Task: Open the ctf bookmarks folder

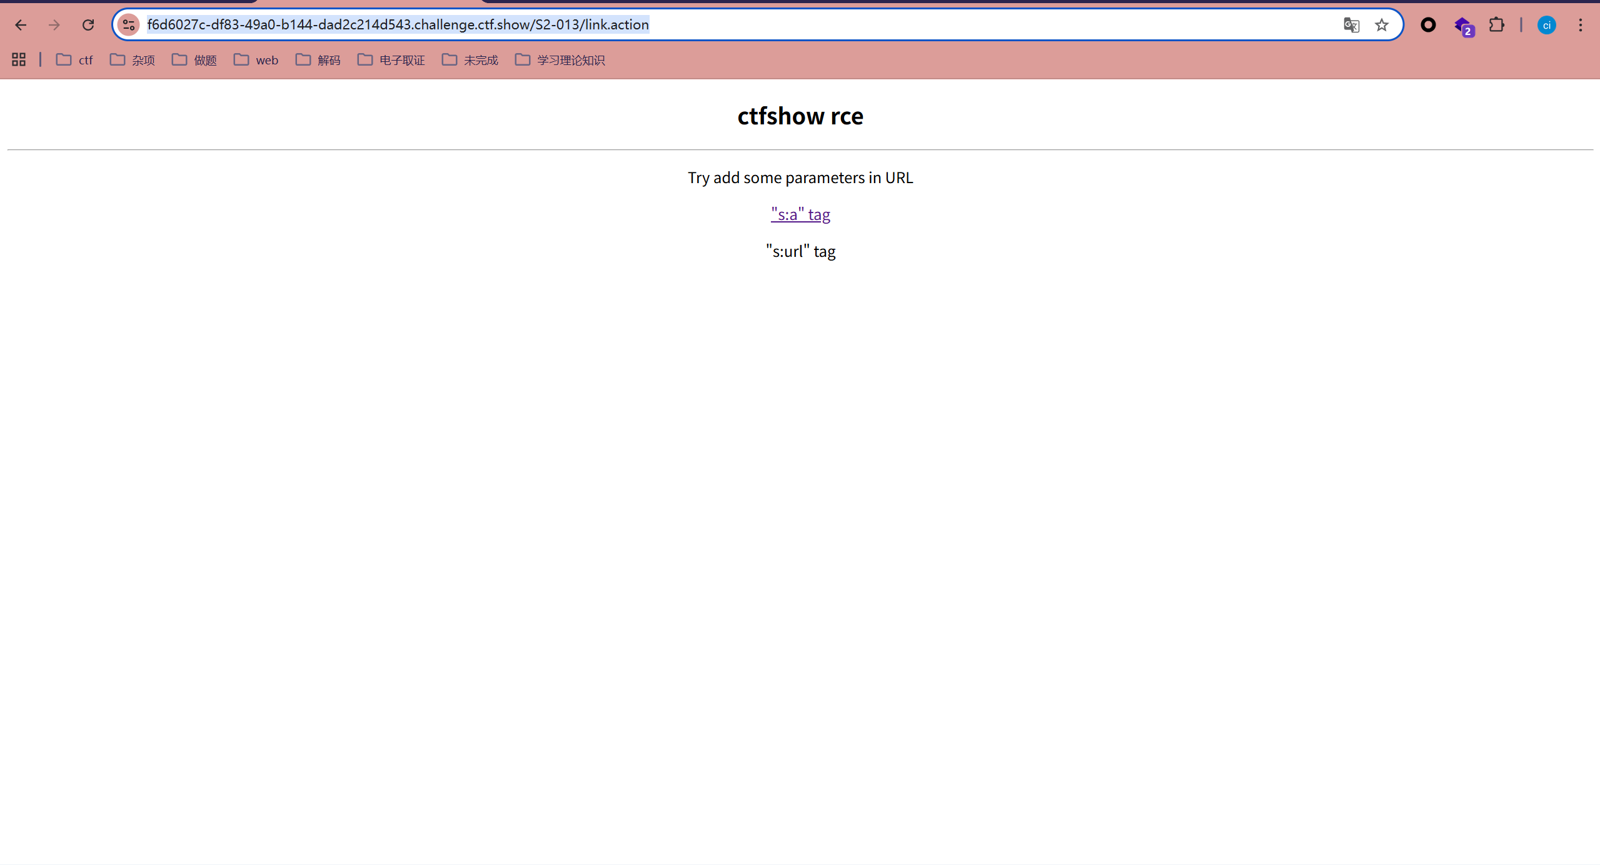Action: (75, 60)
